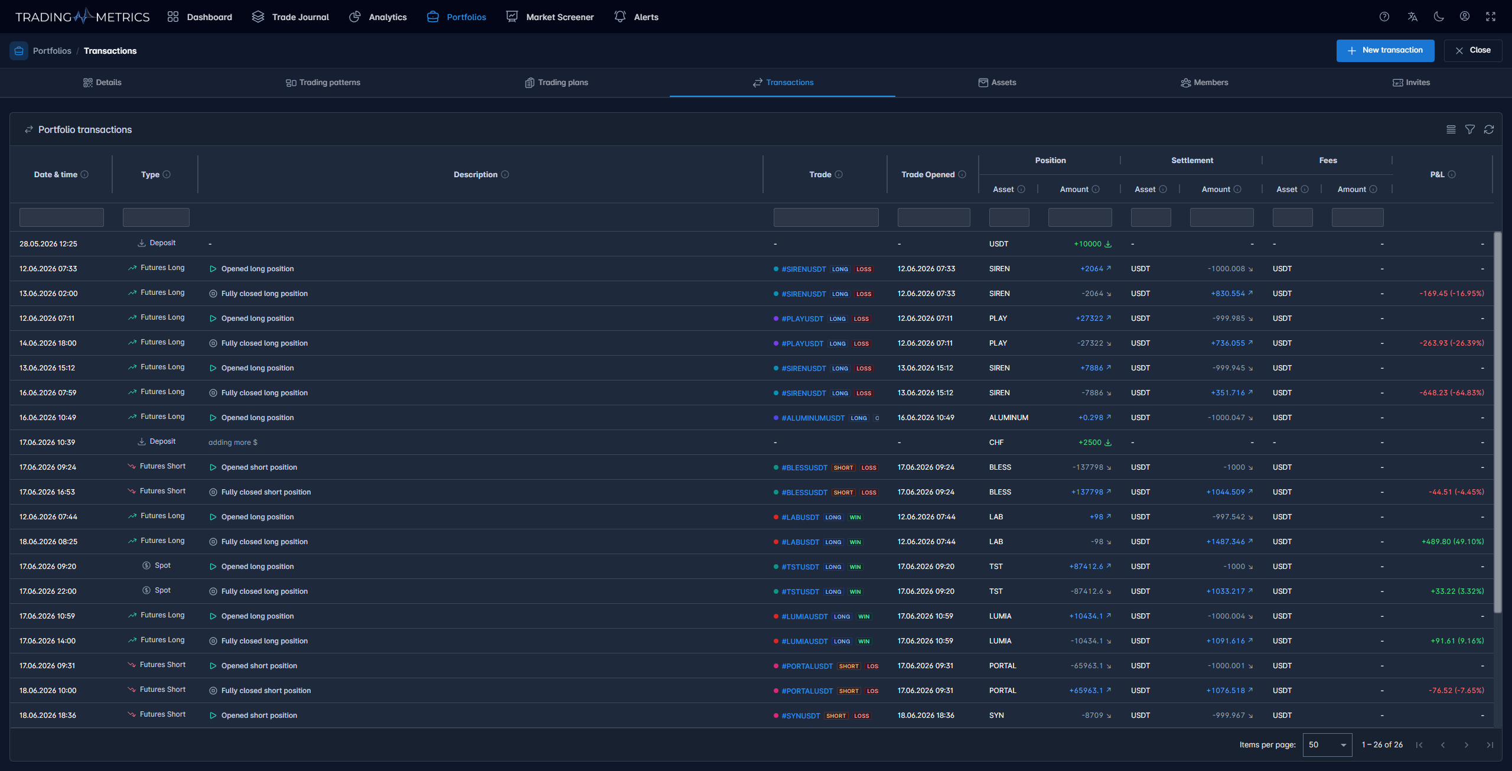The height and width of the screenshot is (771, 1512).
Task: Open the items per page dropdown
Action: coord(1327,744)
